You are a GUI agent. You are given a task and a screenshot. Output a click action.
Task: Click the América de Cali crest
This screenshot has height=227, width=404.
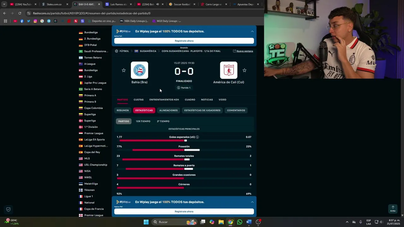pyautogui.click(x=229, y=70)
